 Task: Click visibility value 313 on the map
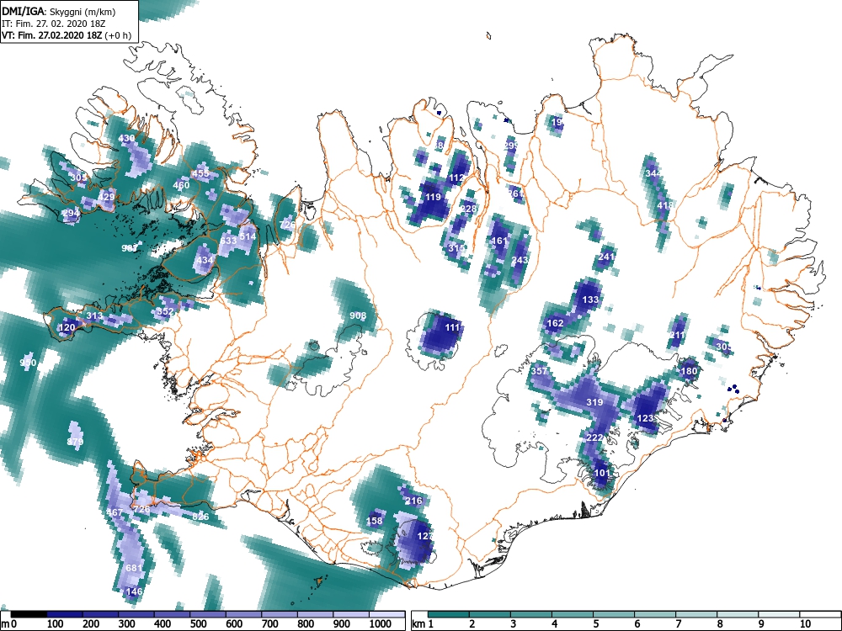pyautogui.click(x=94, y=315)
